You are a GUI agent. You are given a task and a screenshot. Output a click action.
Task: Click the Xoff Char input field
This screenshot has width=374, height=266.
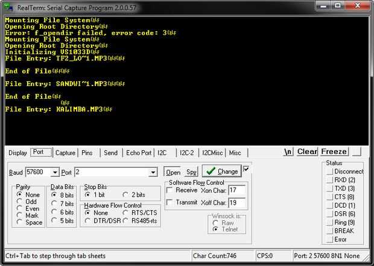click(x=236, y=203)
